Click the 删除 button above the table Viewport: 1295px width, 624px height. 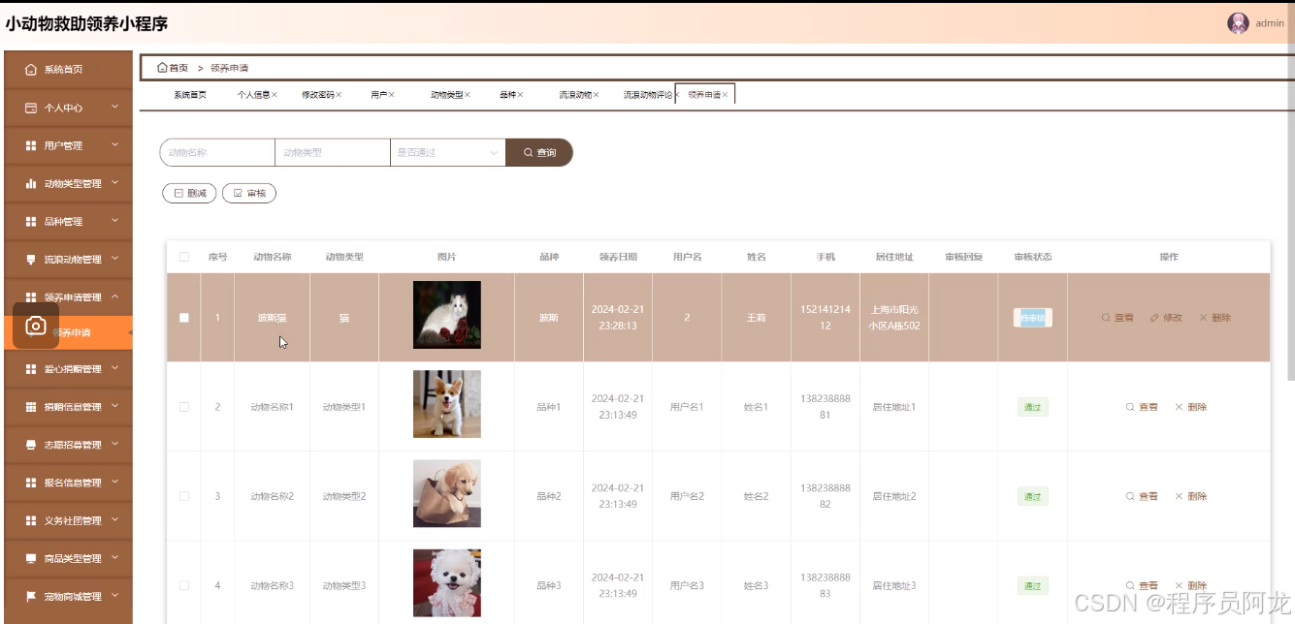tap(189, 194)
